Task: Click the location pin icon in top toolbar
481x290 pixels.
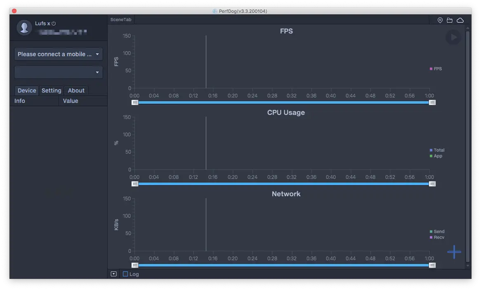Action: [x=440, y=20]
